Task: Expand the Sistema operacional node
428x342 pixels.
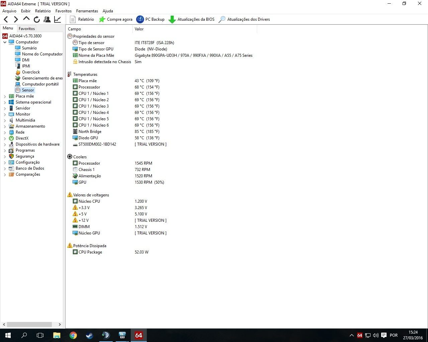Action: click(x=5, y=102)
